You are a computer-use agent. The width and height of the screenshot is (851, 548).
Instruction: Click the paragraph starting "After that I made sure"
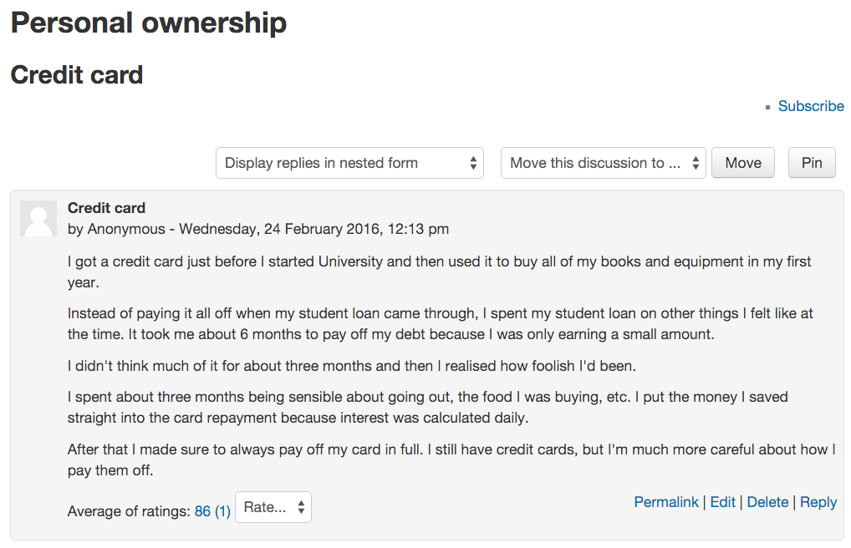click(451, 459)
